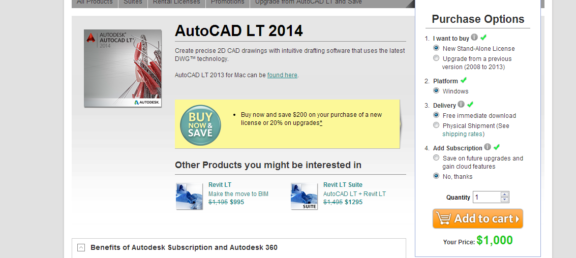Click the $995 Revit LT price
This screenshot has width=576, height=258.
237,202
